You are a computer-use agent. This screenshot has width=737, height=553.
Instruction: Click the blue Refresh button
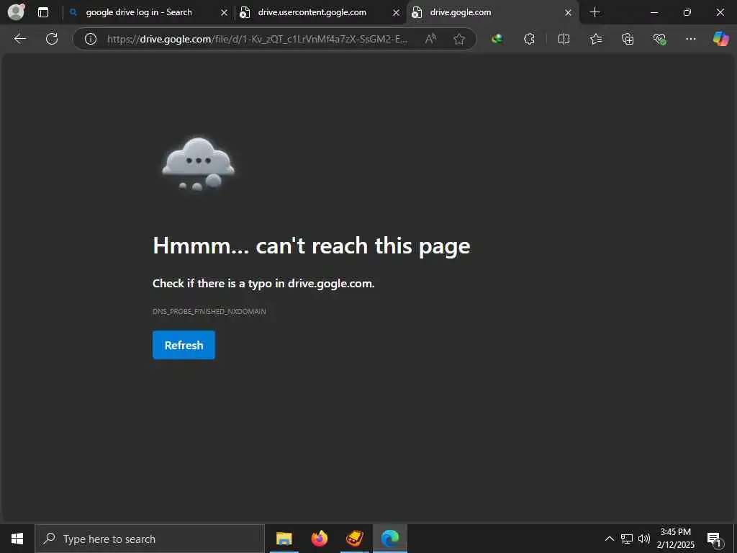pyautogui.click(x=184, y=345)
